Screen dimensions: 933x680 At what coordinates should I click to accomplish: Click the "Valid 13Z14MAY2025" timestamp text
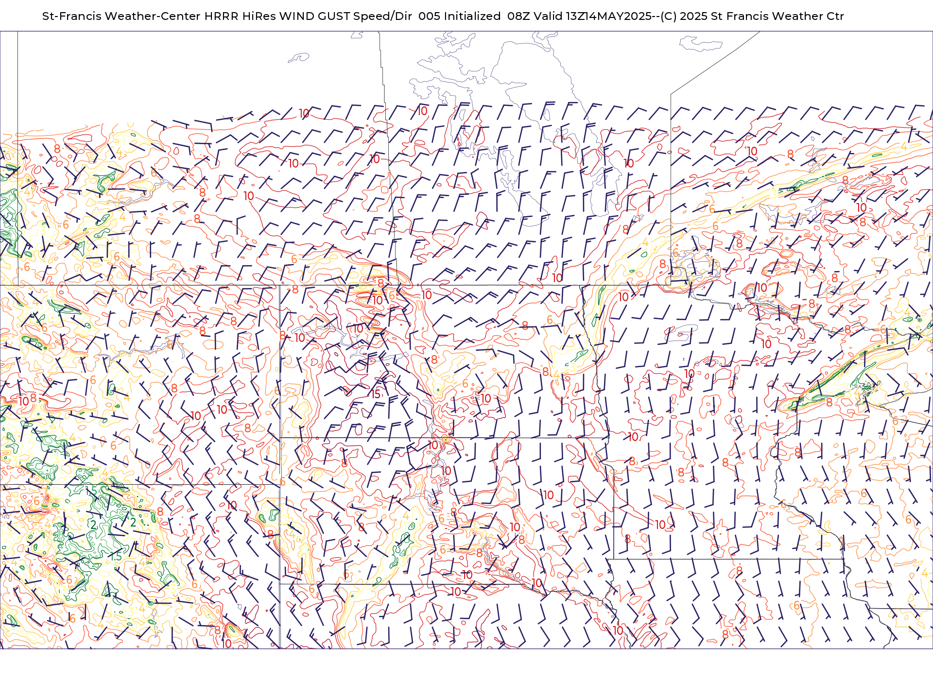point(593,16)
